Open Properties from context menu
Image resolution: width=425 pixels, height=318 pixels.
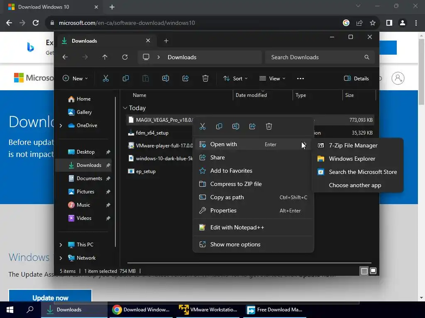pos(253,211)
